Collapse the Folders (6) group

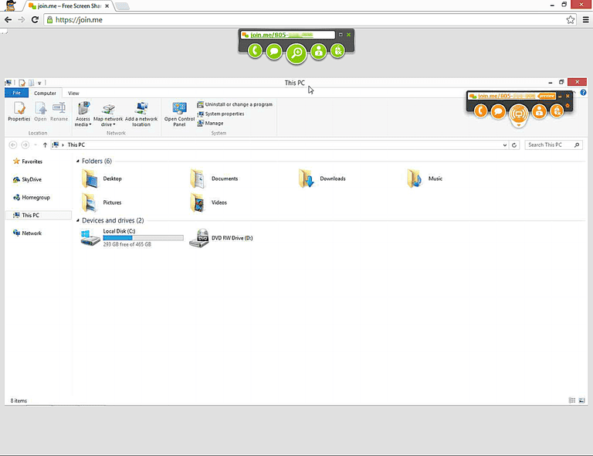click(x=78, y=162)
